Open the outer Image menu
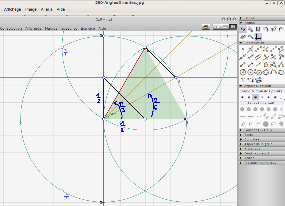Screen dimensions: 285x206 click(x=31, y=9)
